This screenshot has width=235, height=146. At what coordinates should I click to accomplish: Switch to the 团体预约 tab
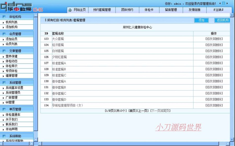click(127, 10)
